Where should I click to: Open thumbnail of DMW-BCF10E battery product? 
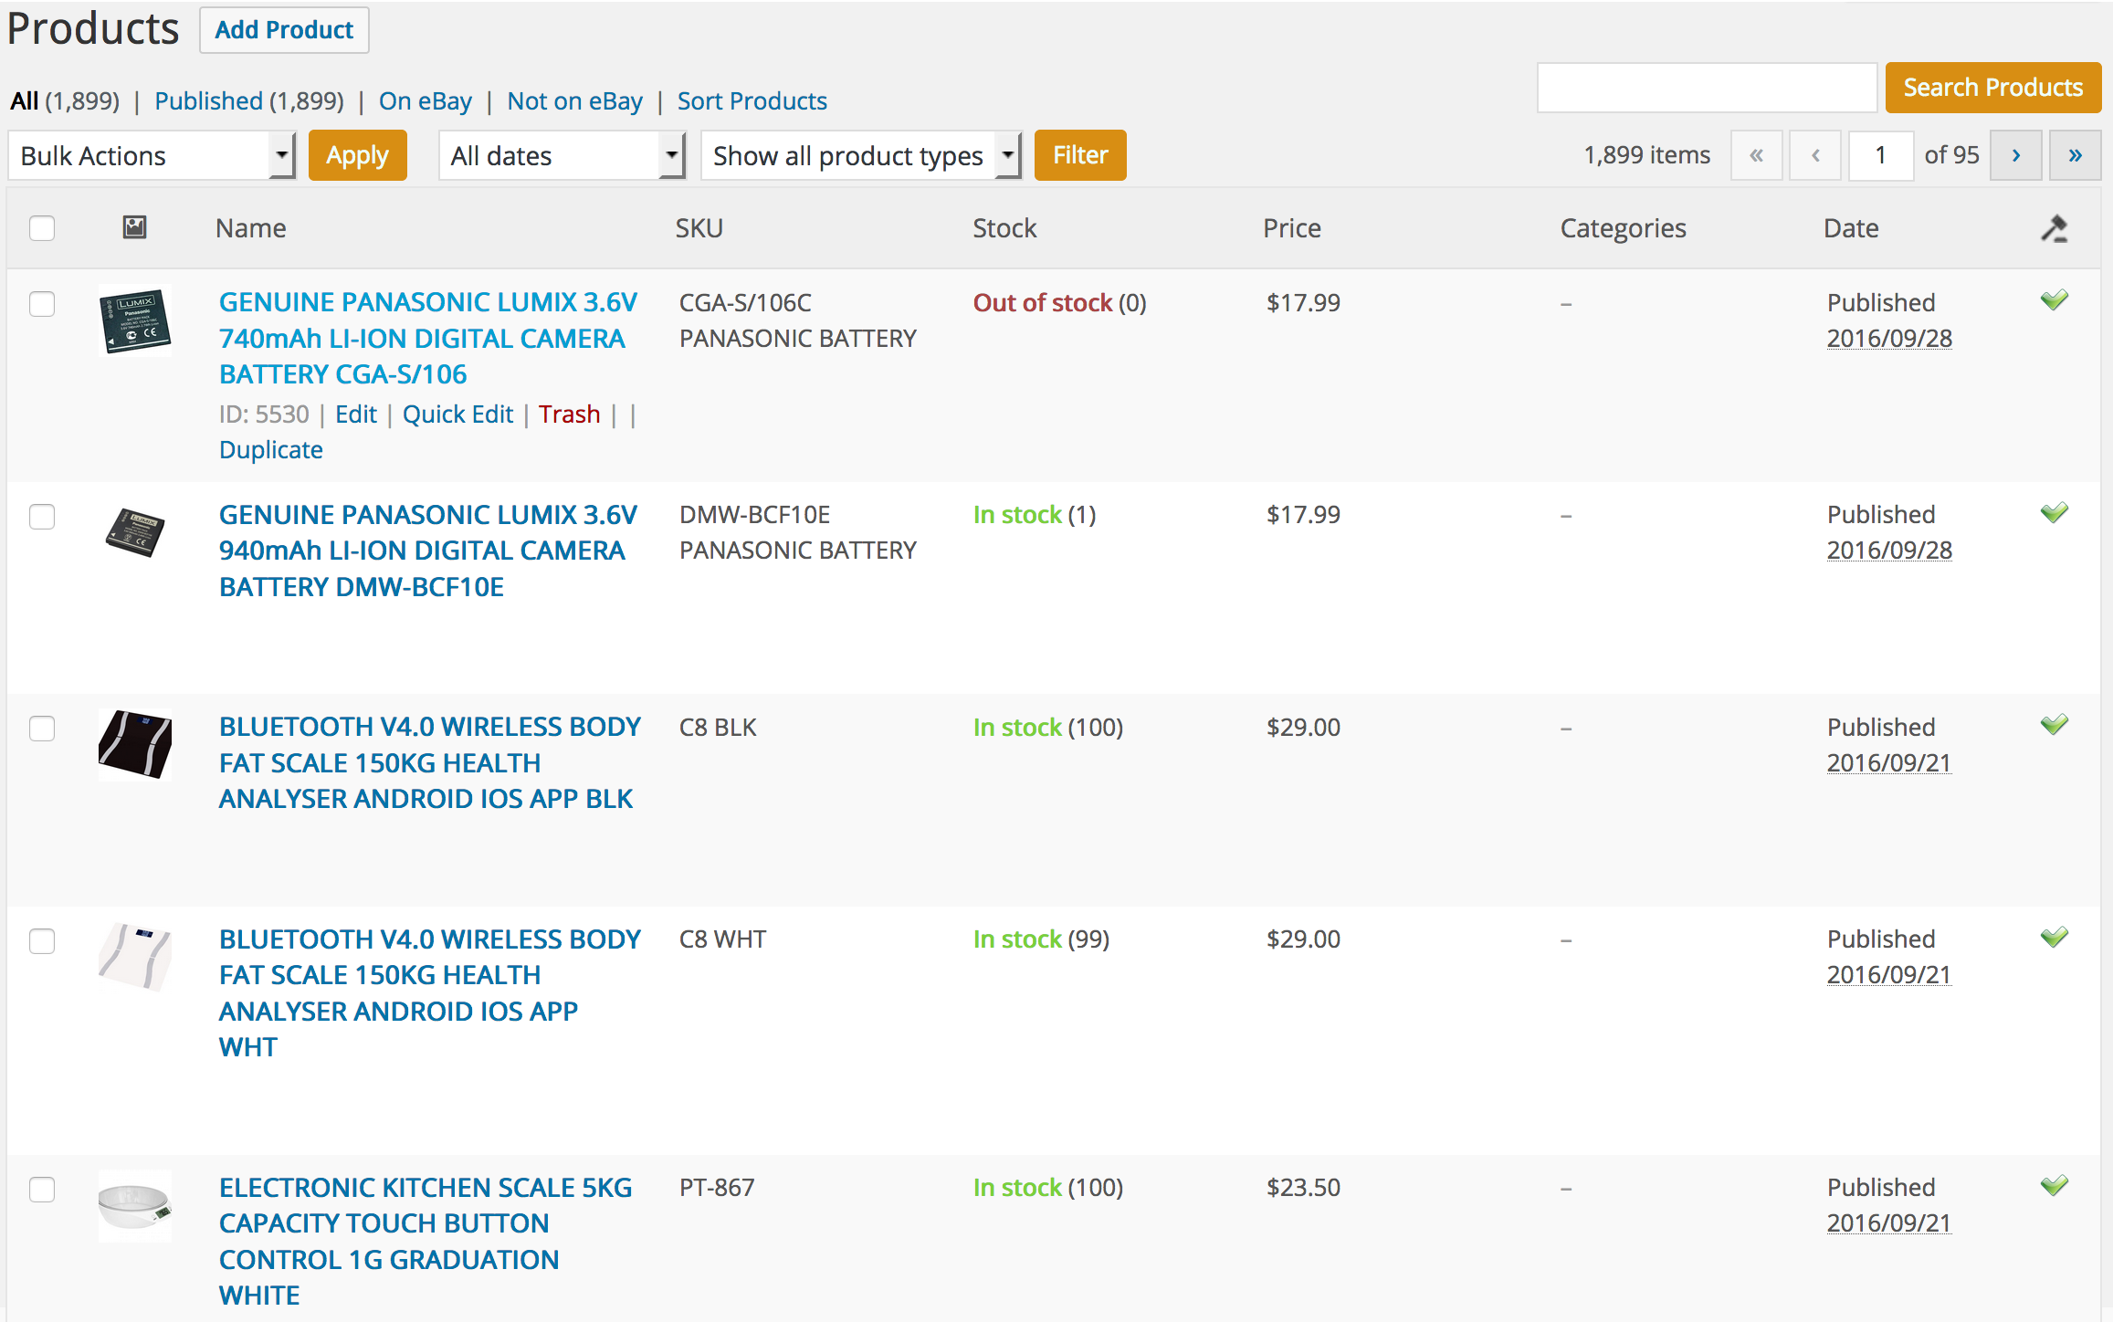click(134, 532)
